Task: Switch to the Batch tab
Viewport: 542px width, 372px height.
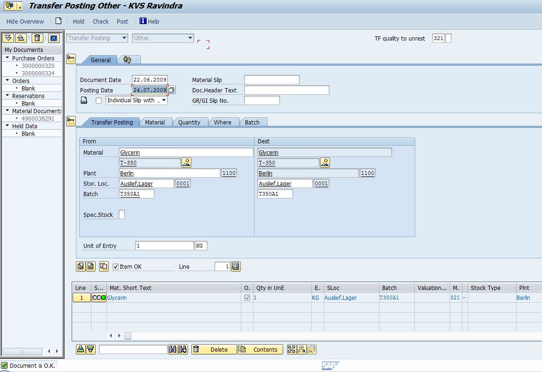Action: point(253,122)
